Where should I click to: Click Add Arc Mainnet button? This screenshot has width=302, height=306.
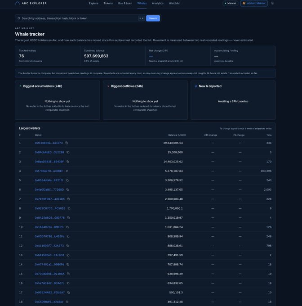(x=254, y=3)
